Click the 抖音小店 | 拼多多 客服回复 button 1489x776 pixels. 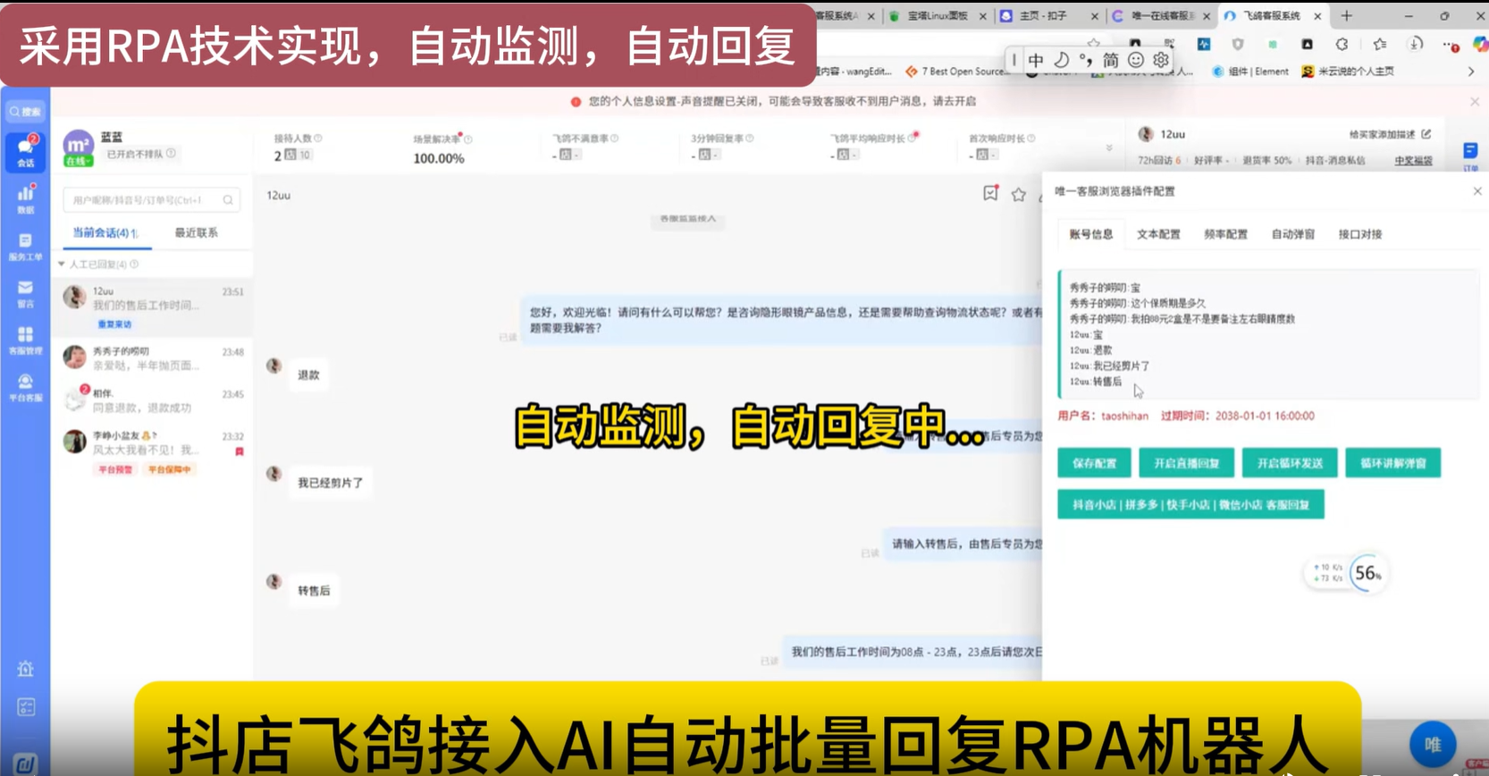[x=1190, y=504]
